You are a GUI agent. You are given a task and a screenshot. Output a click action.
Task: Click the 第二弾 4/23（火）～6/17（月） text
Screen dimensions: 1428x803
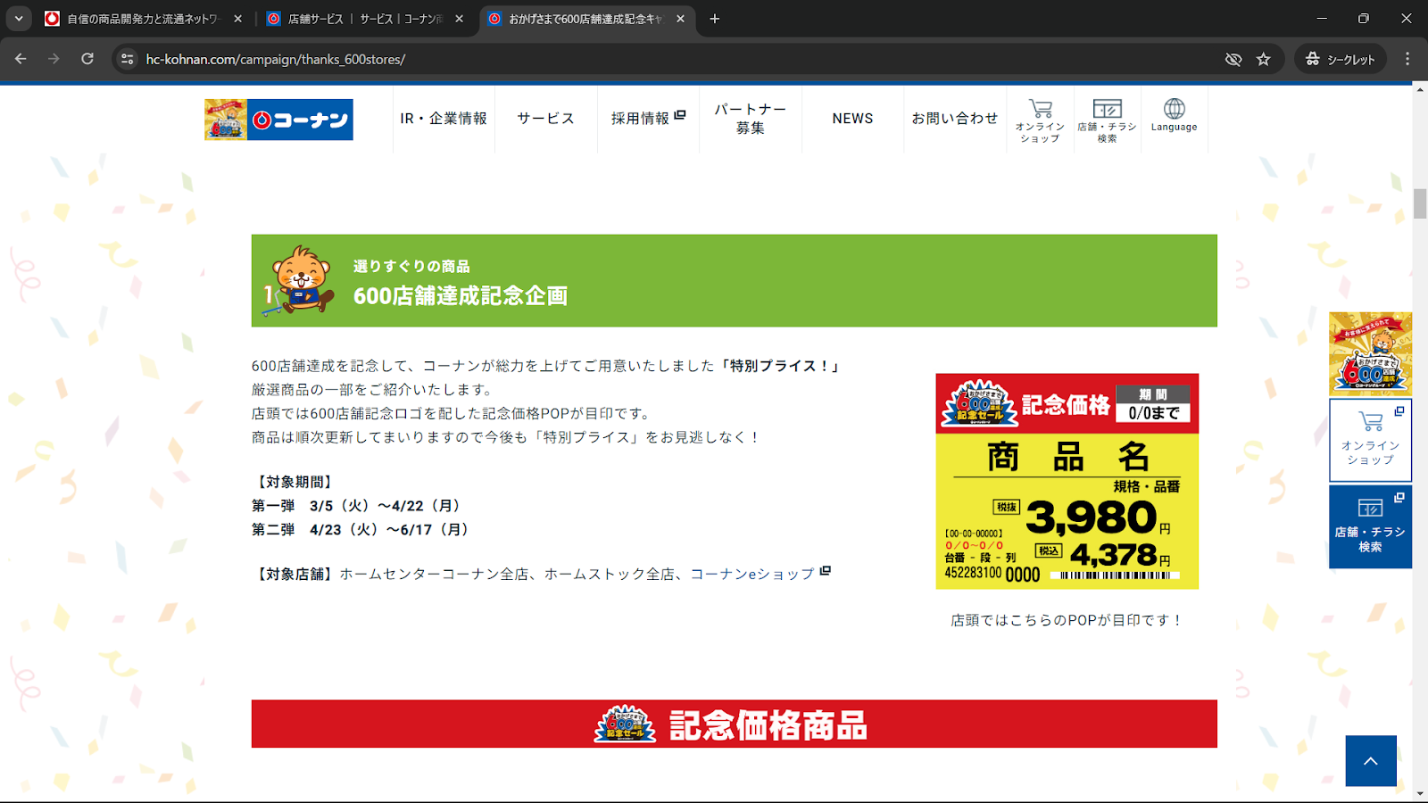click(361, 530)
